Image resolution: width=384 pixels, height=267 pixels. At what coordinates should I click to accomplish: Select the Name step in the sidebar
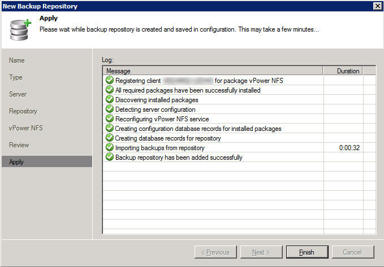click(x=17, y=60)
